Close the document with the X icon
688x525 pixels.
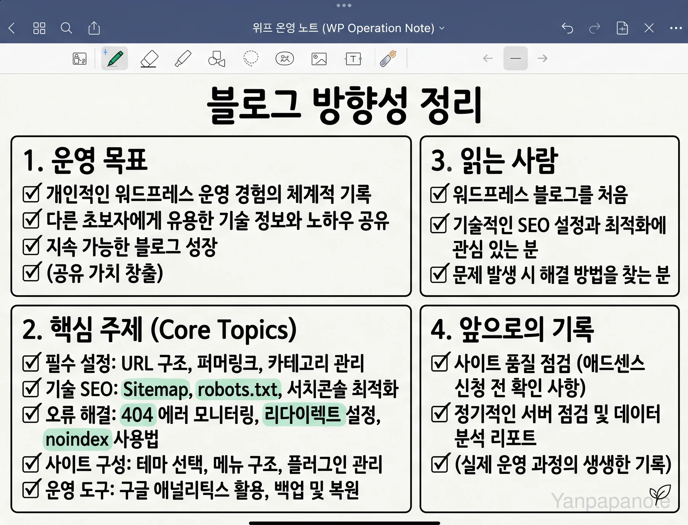click(x=649, y=28)
